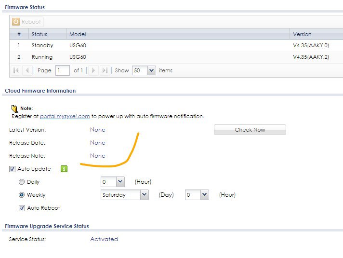343x258 pixels.
Task: Select the Weekly radio button
Action: click(x=21, y=195)
